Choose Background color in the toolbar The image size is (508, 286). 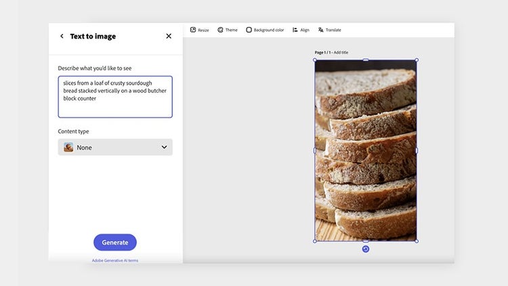click(265, 30)
